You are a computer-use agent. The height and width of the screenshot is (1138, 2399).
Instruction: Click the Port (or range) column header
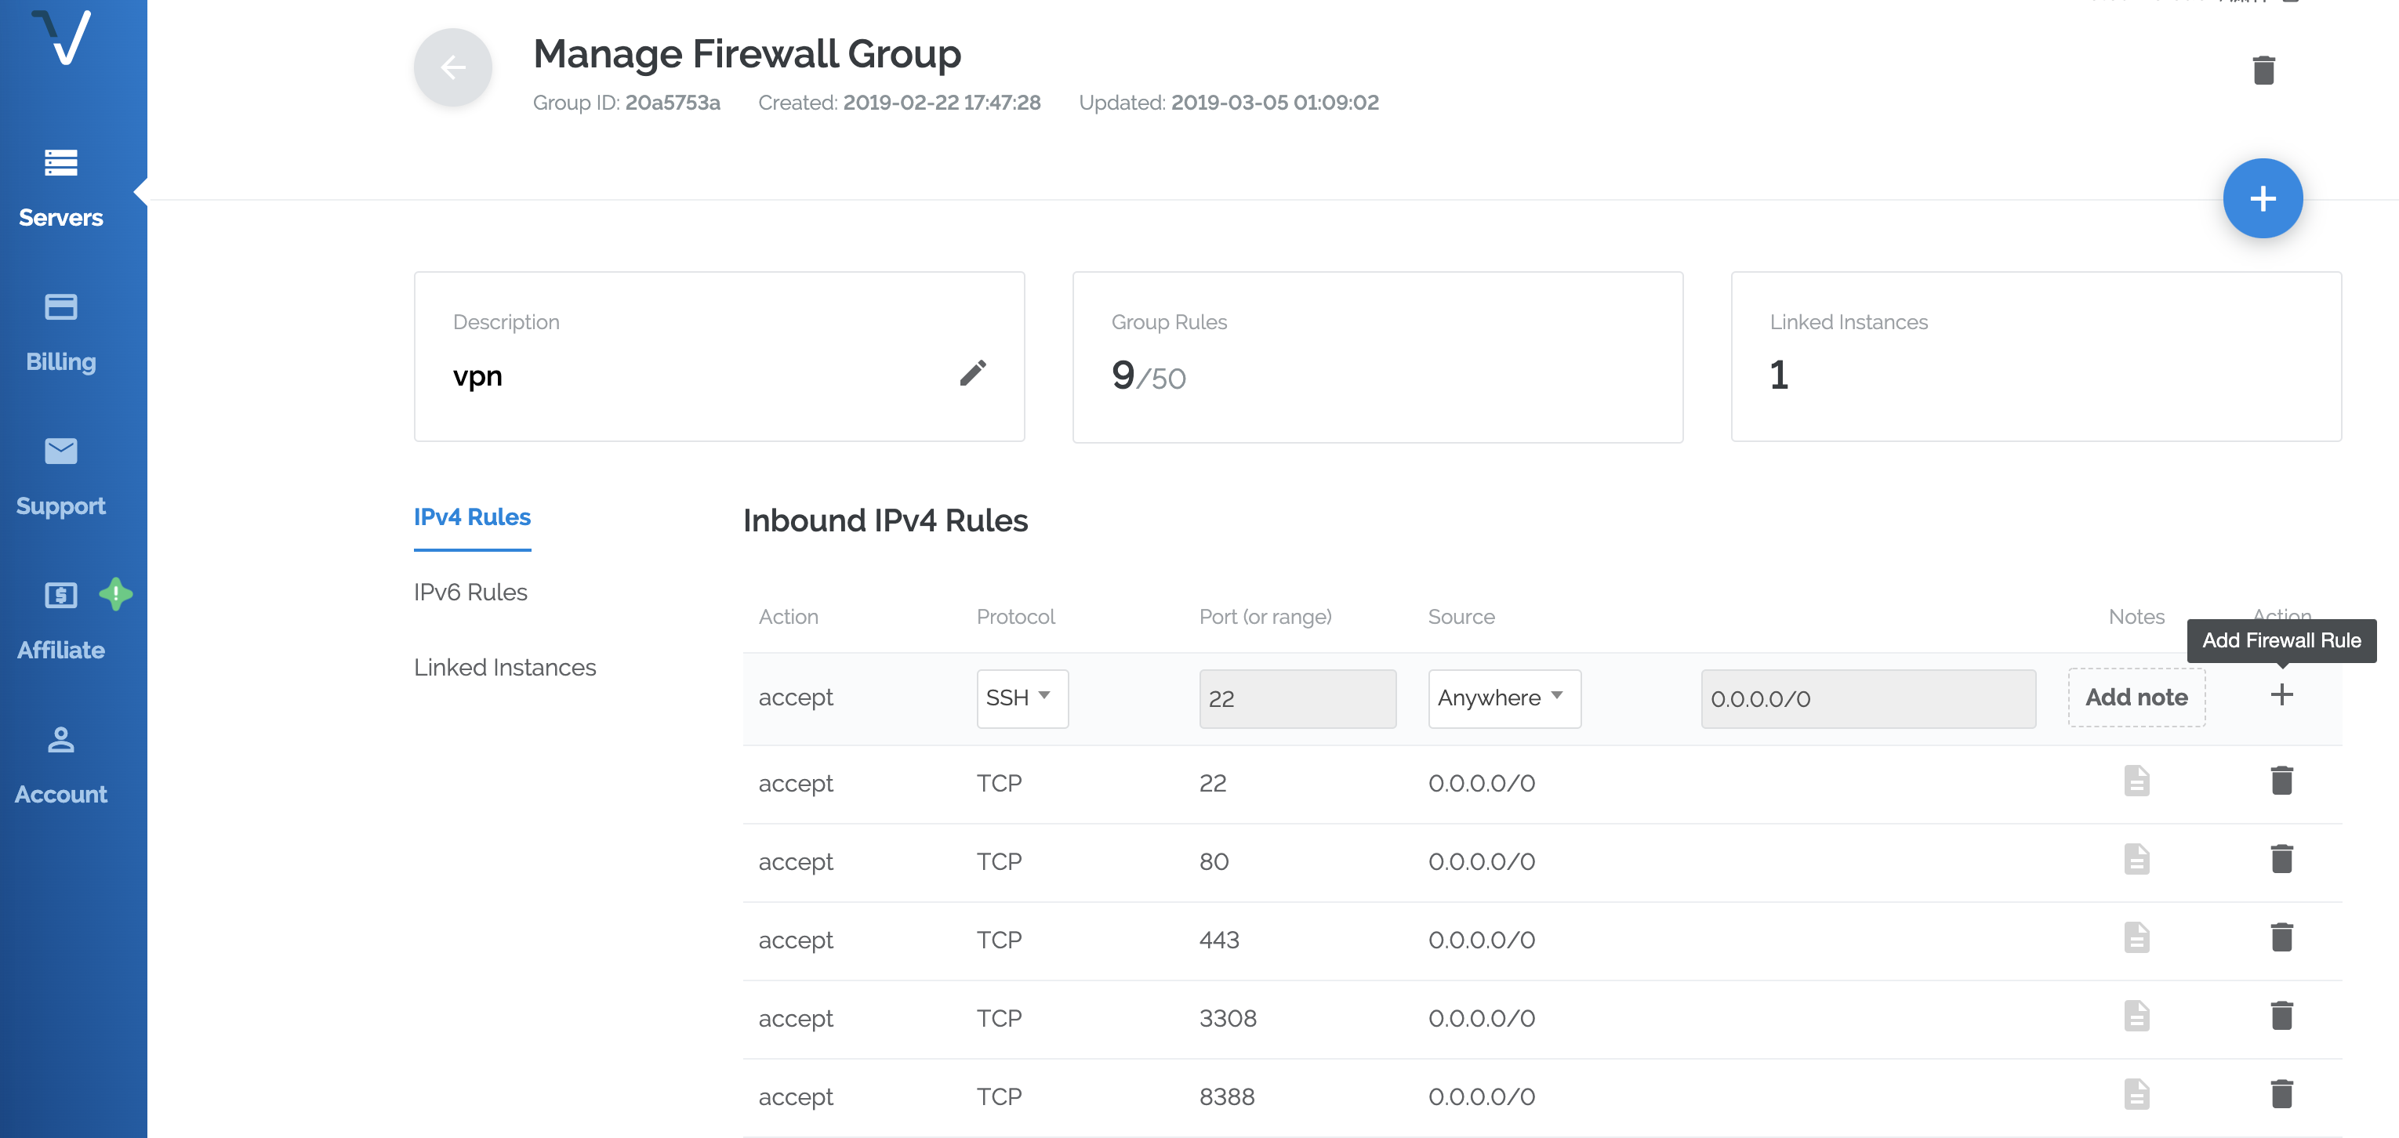click(1265, 617)
